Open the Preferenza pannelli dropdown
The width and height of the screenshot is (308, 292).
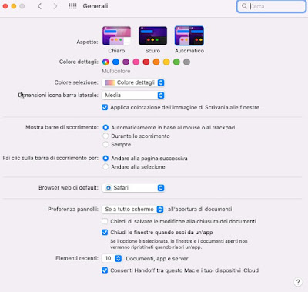tap(132, 210)
